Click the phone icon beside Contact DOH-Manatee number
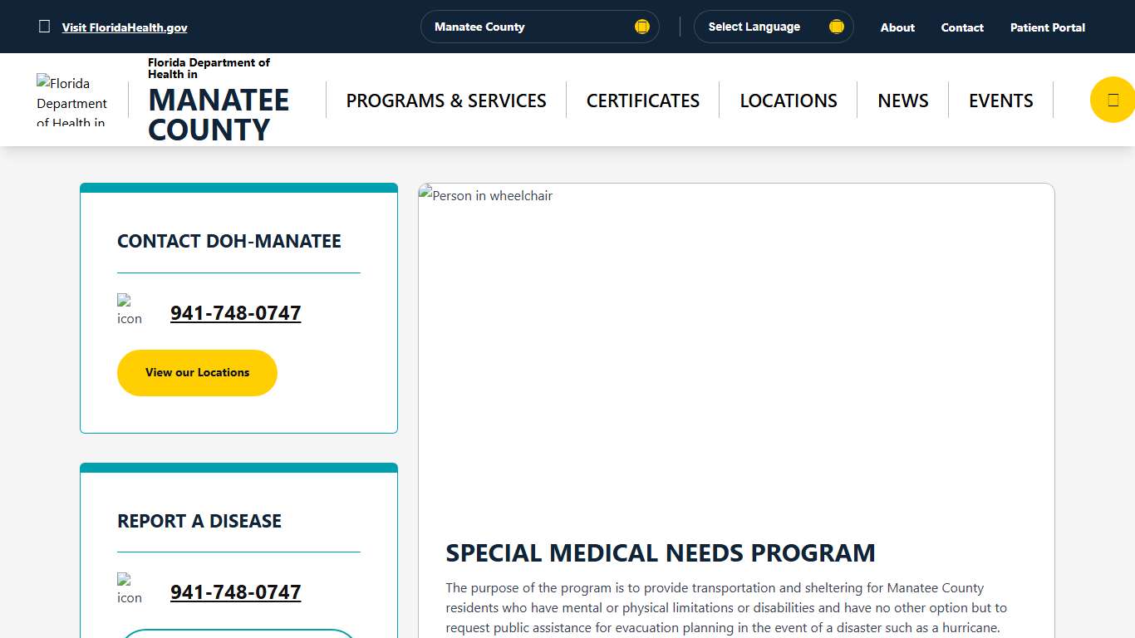This screenshot has height=638, width=1135. click(x=130, y=310)
